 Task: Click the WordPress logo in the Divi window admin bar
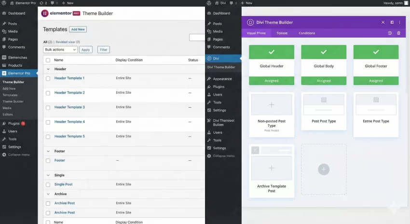(x=209, y=3)
